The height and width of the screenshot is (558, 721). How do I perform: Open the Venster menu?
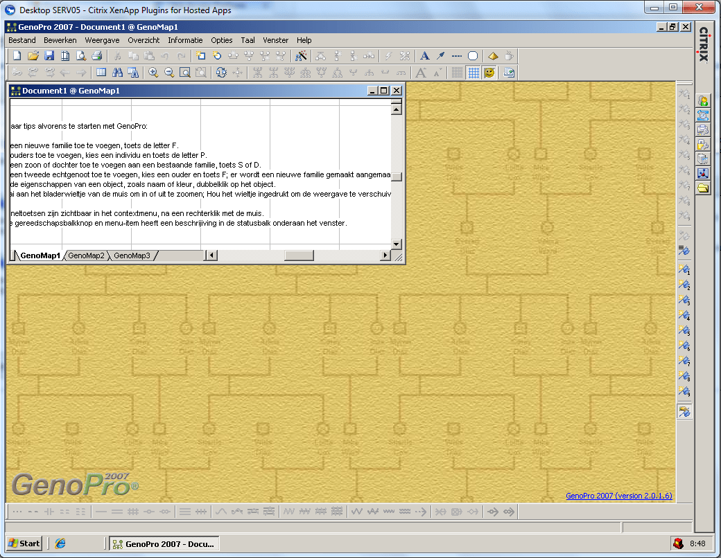pos(275,40)
